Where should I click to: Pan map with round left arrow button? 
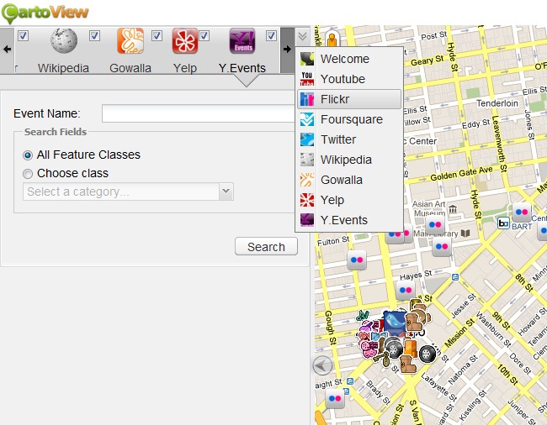pyautogui.click(x=322, y=365)
